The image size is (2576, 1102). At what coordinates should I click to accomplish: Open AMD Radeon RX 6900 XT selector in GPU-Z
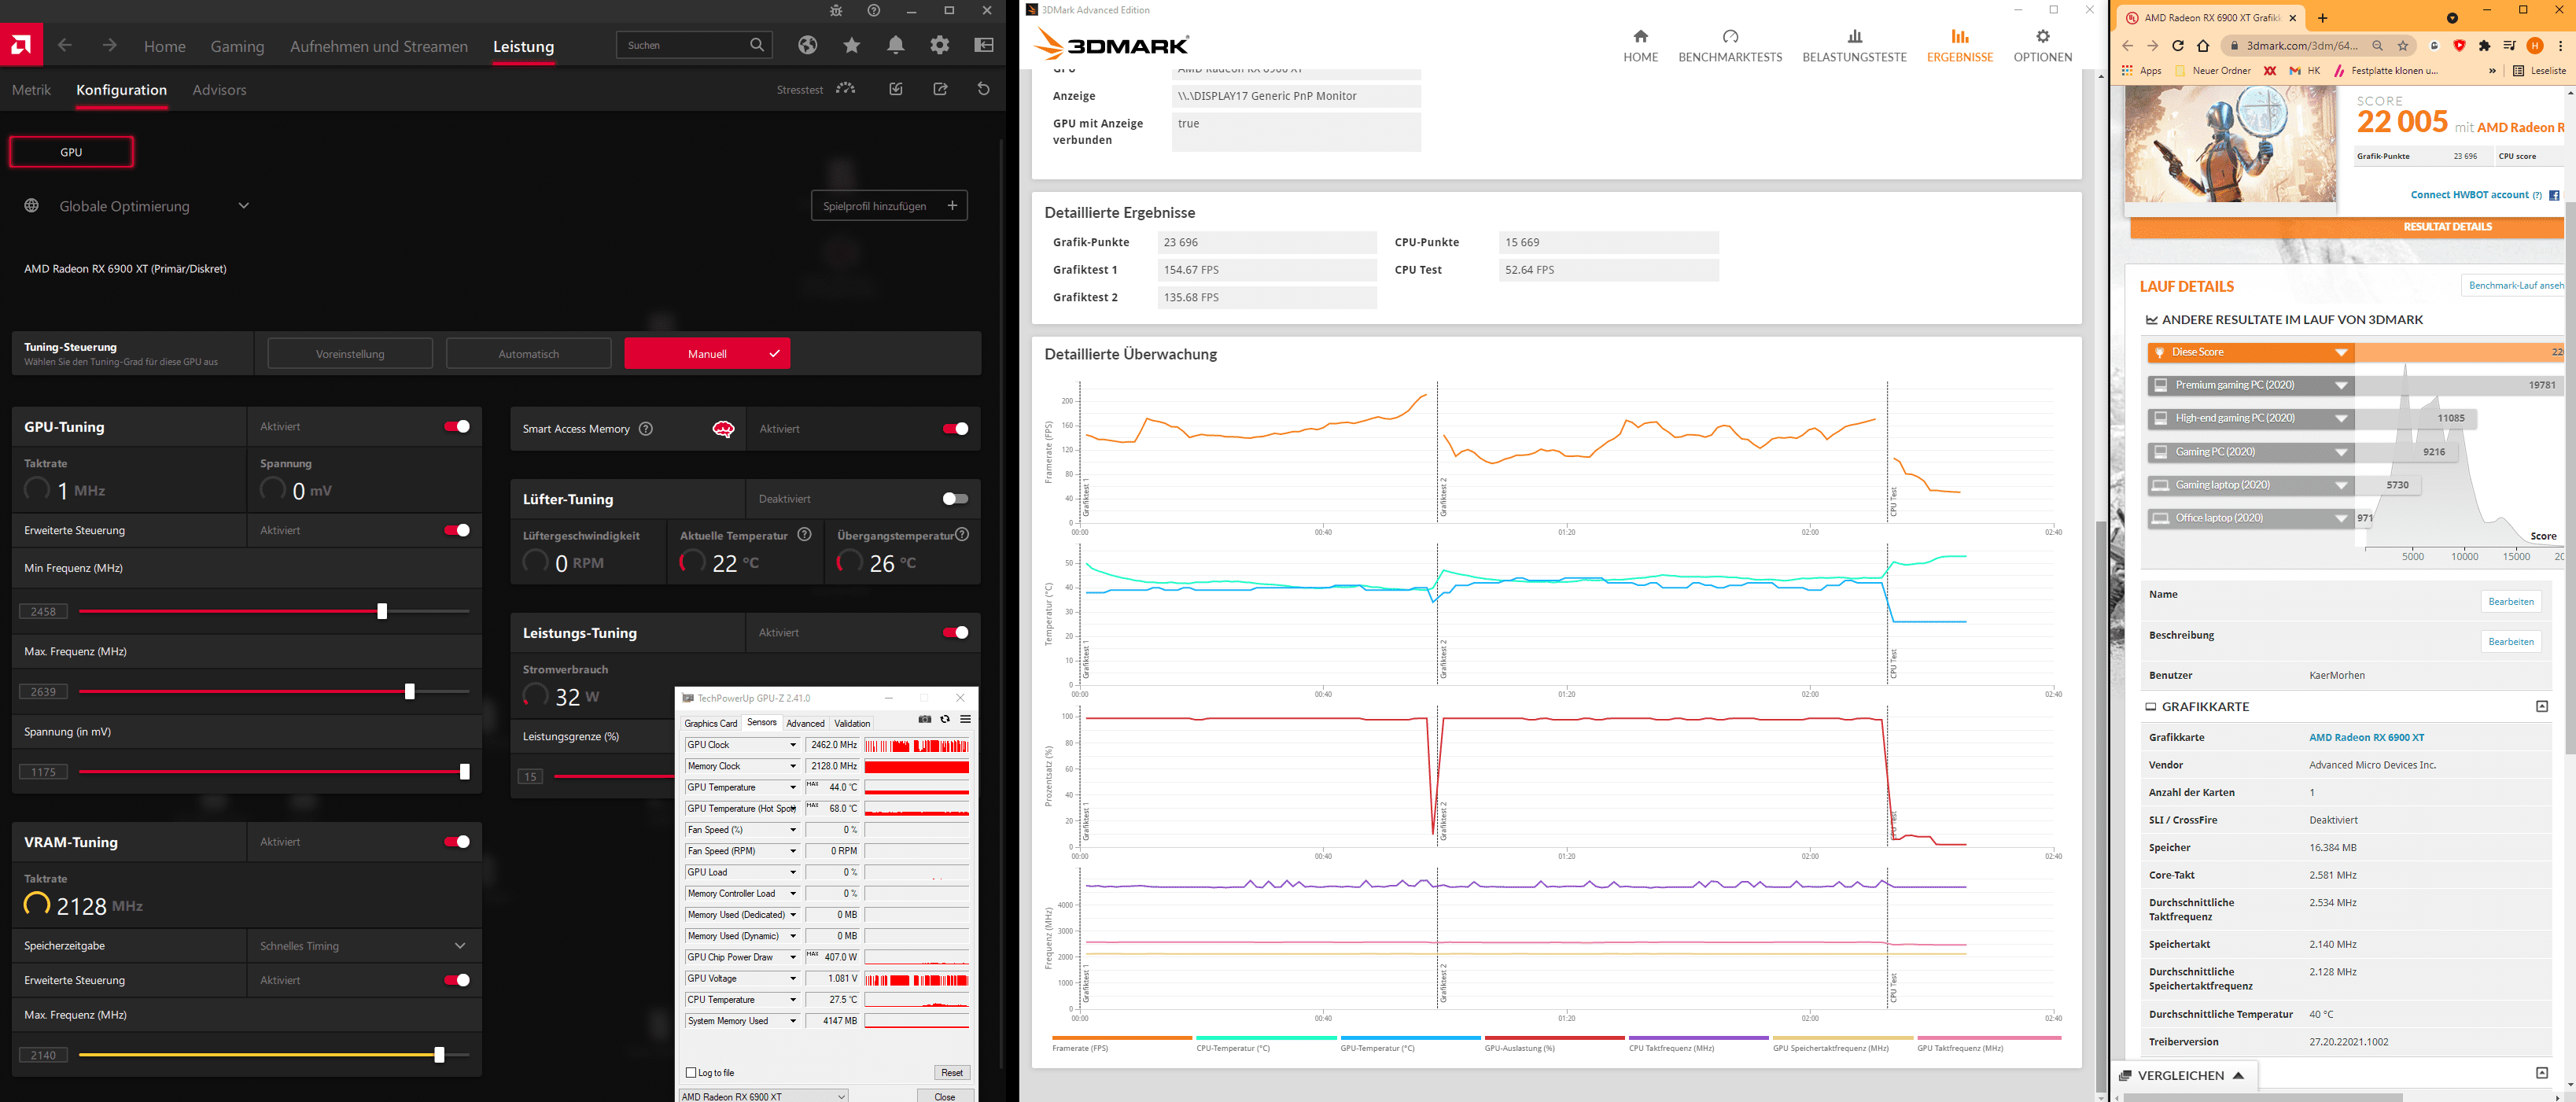(763, 1096)
